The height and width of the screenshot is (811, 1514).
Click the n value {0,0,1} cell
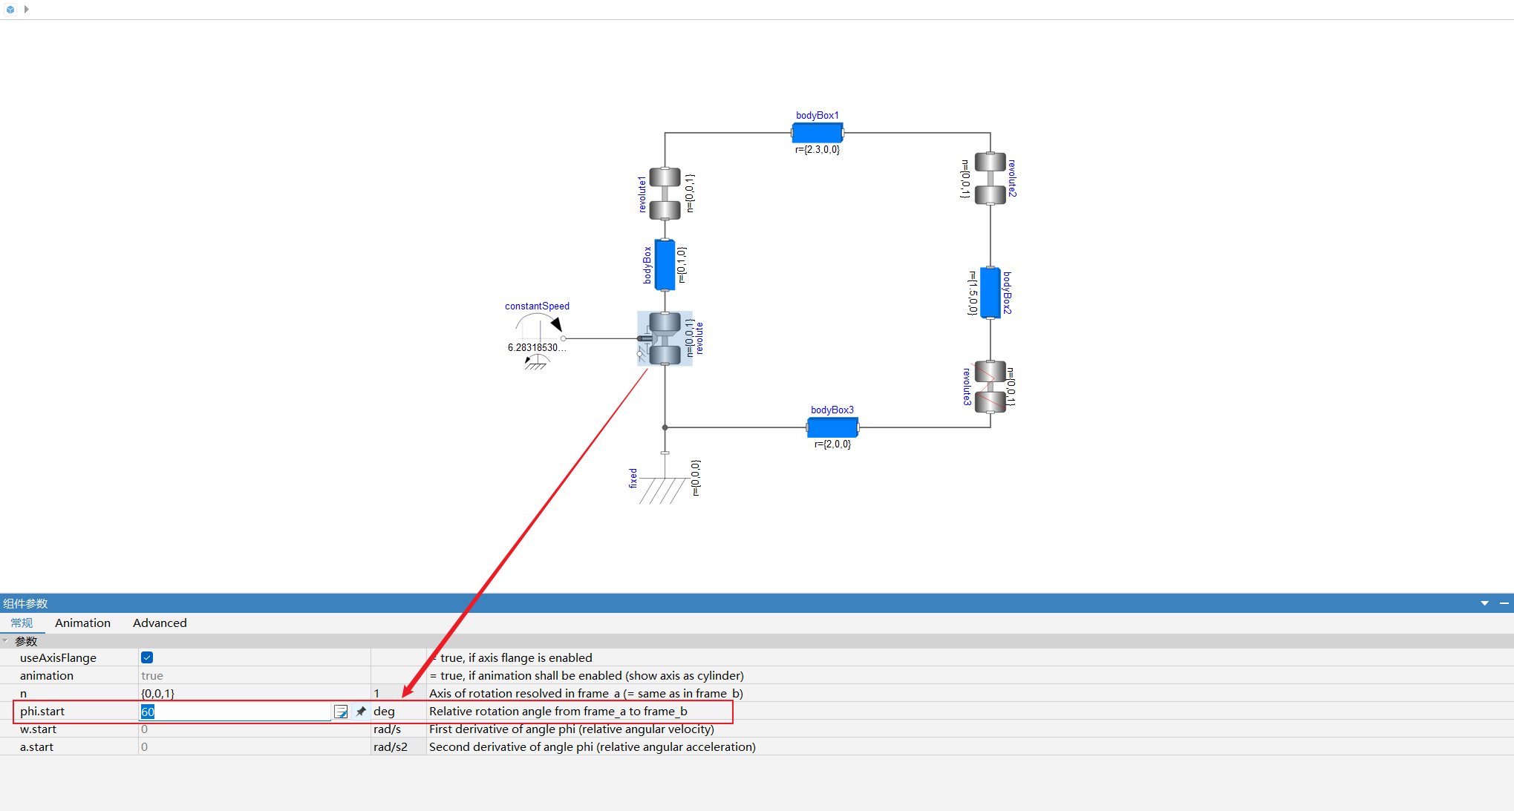pos(254,693)
